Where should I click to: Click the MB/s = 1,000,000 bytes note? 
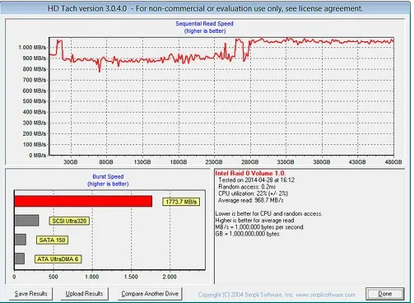(x=259, y=227)
